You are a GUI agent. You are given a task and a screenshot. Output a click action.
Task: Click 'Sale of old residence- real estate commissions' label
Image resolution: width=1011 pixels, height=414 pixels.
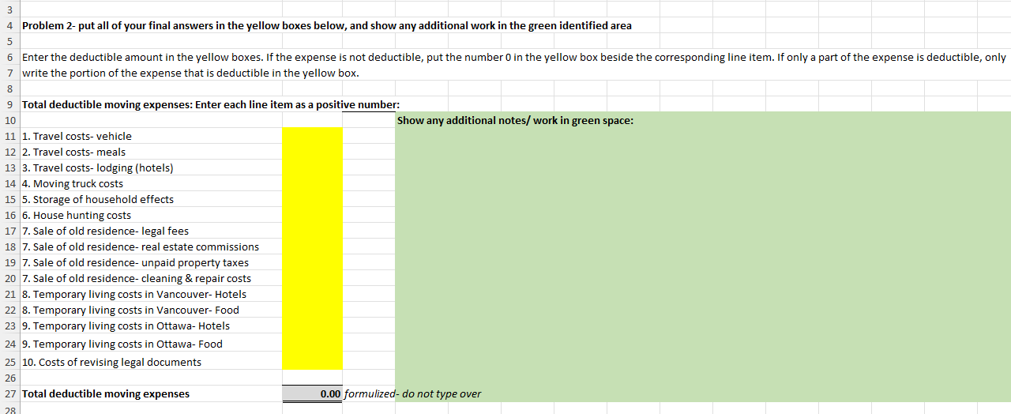141,247
